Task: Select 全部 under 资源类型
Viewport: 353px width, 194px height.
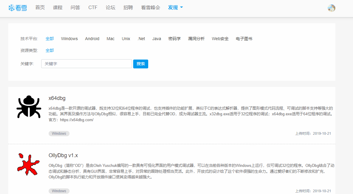Action: point(50,50)
